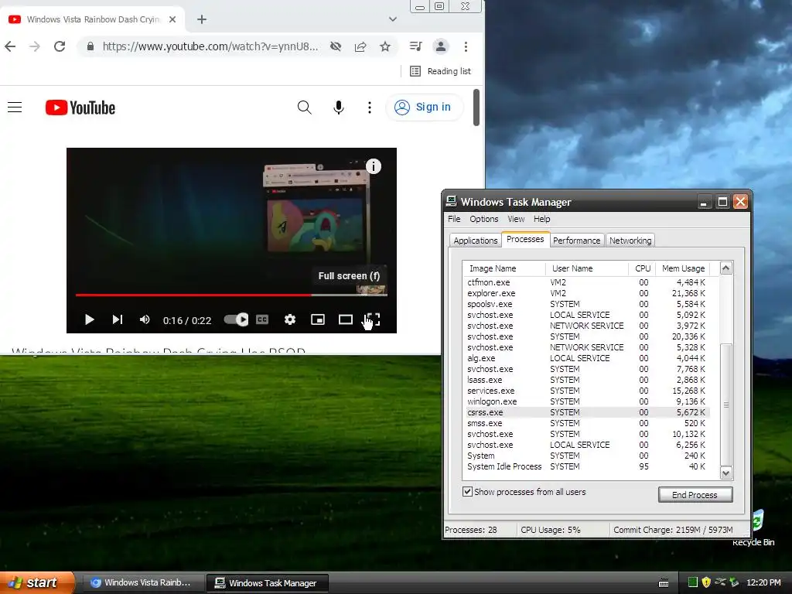This screenshot has width=792, height=594.
Task: Open the media control icon in the browser toolbar
Action: pos(415,46)
